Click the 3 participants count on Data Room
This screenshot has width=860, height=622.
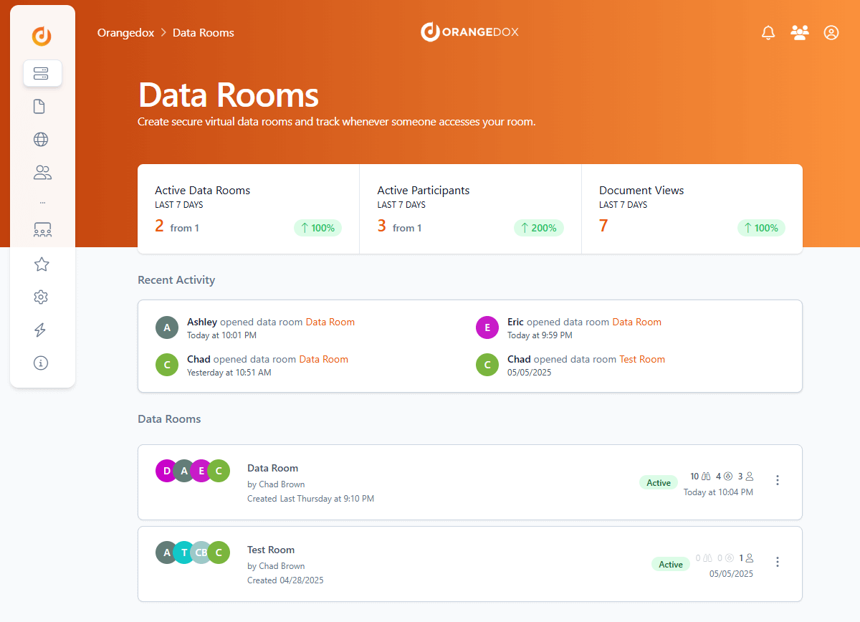point(745,476)
